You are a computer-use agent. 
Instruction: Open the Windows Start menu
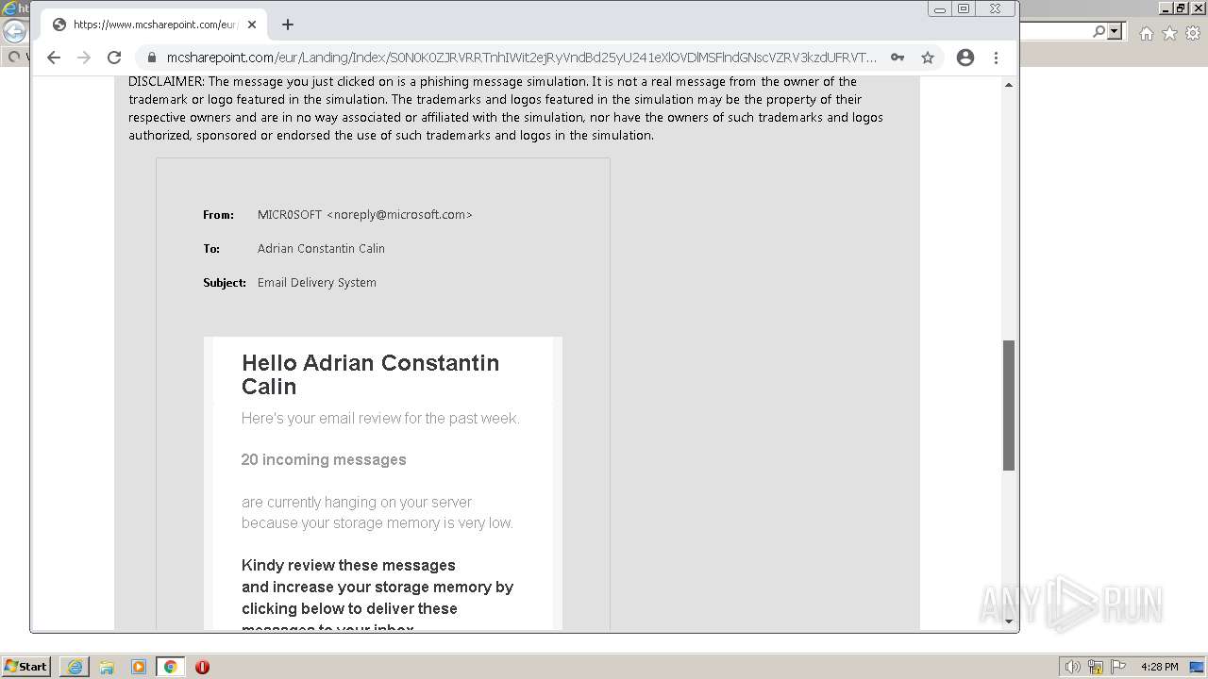[x=26, y=667]
